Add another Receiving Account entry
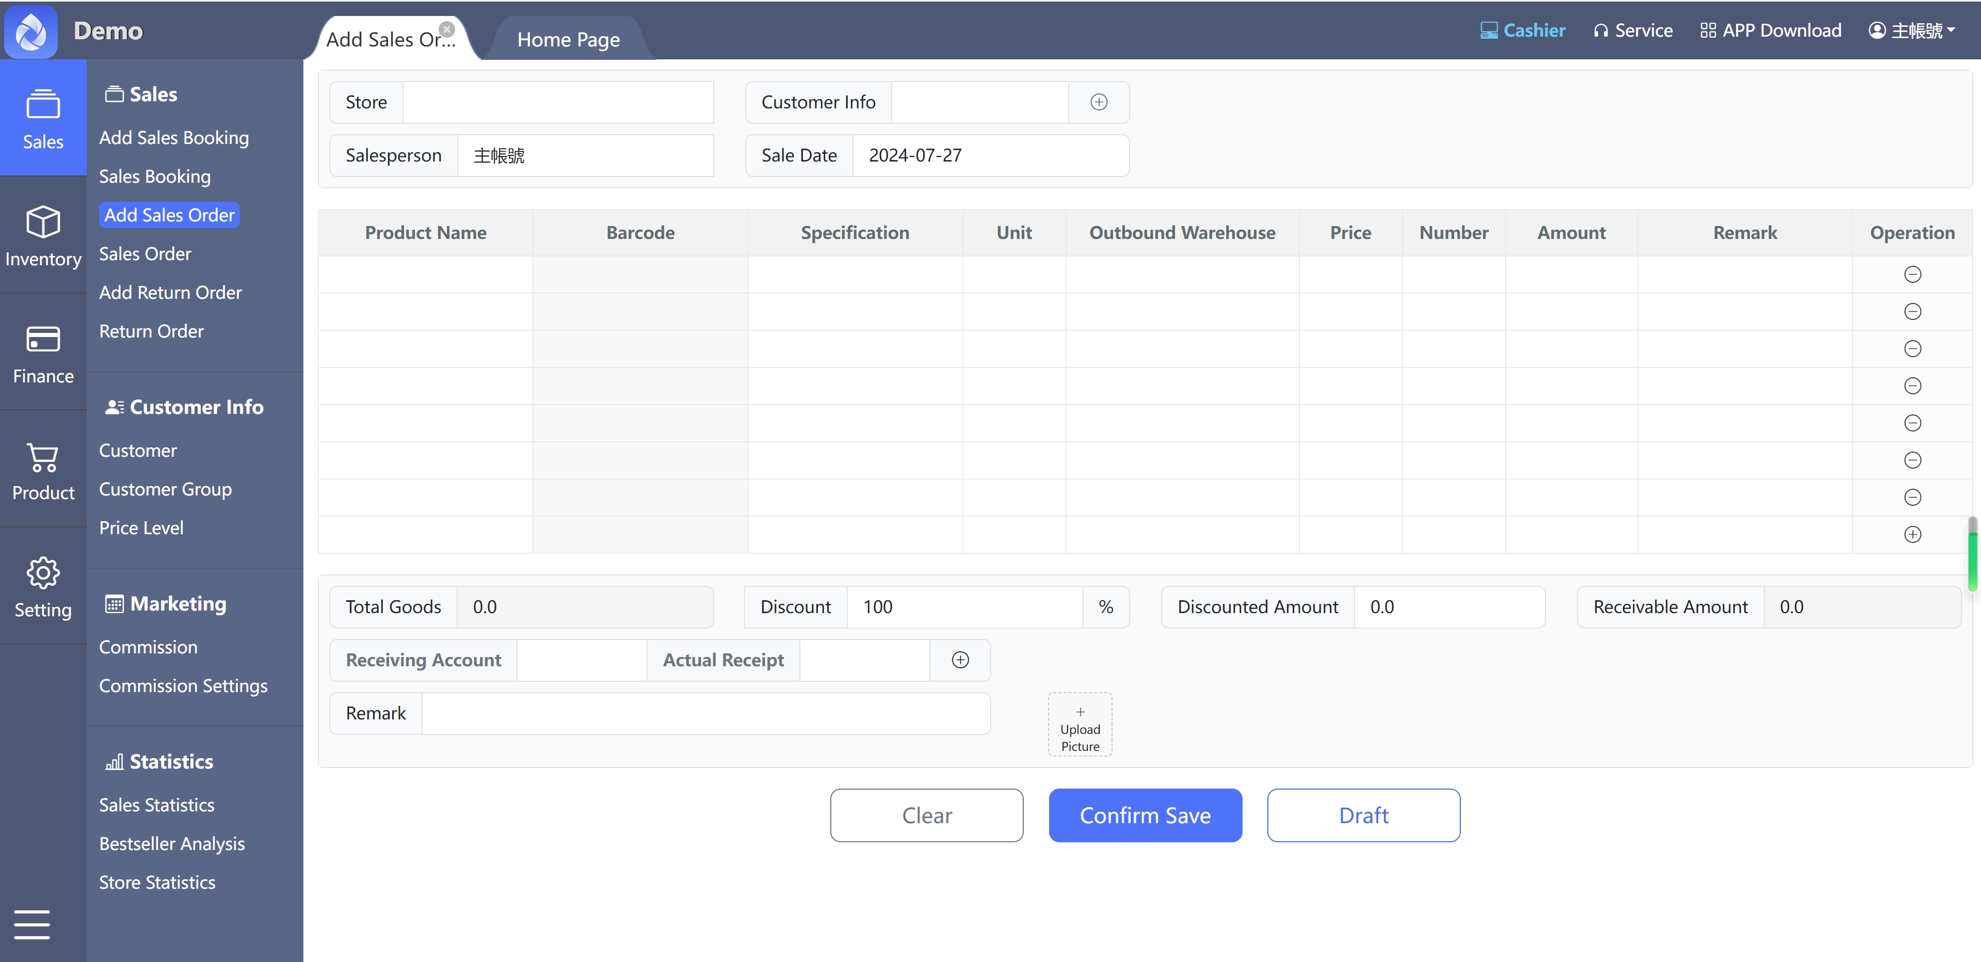This screenshot has height=962, width=1981. click(960, 660)
